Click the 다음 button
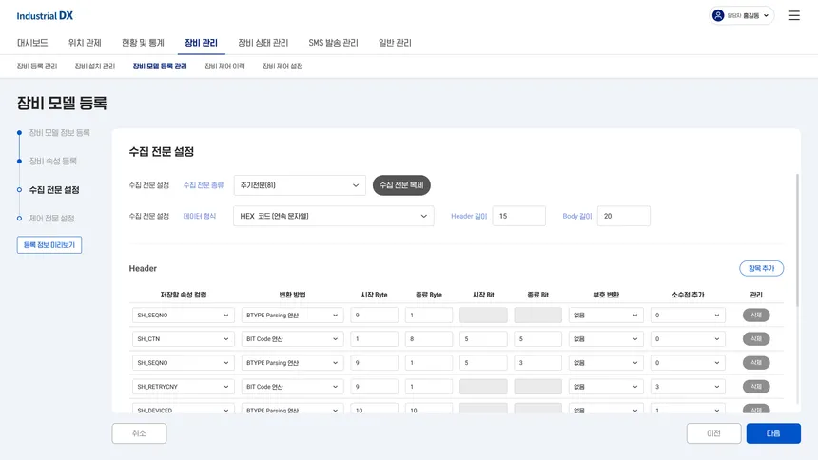Viewport: 818px width, 460px height. (773, 433)
